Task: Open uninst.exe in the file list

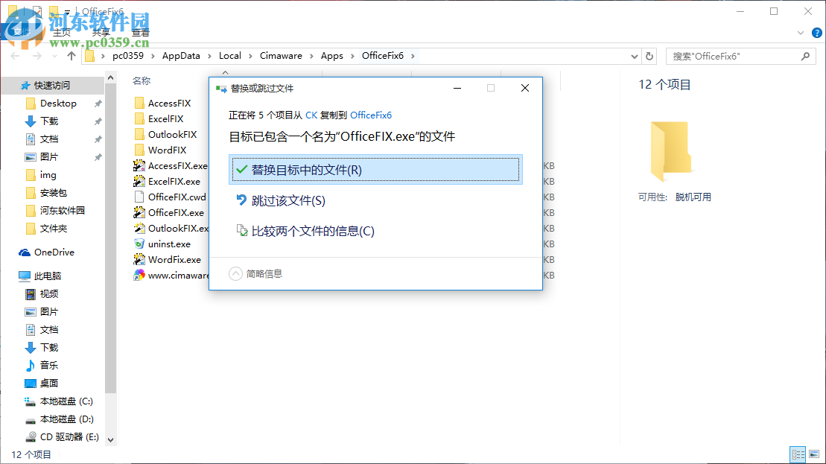Action: (173, 244)
